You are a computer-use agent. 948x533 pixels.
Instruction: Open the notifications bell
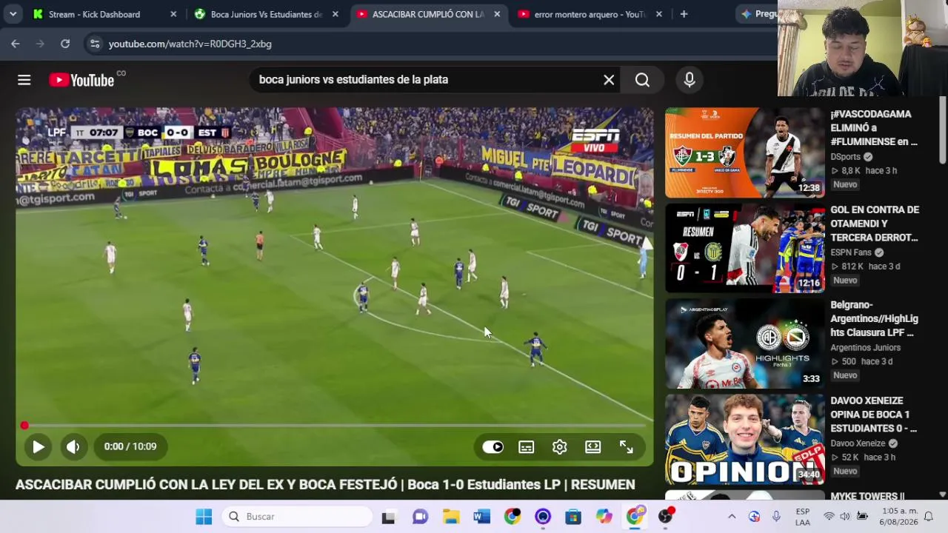pos(929,517)
